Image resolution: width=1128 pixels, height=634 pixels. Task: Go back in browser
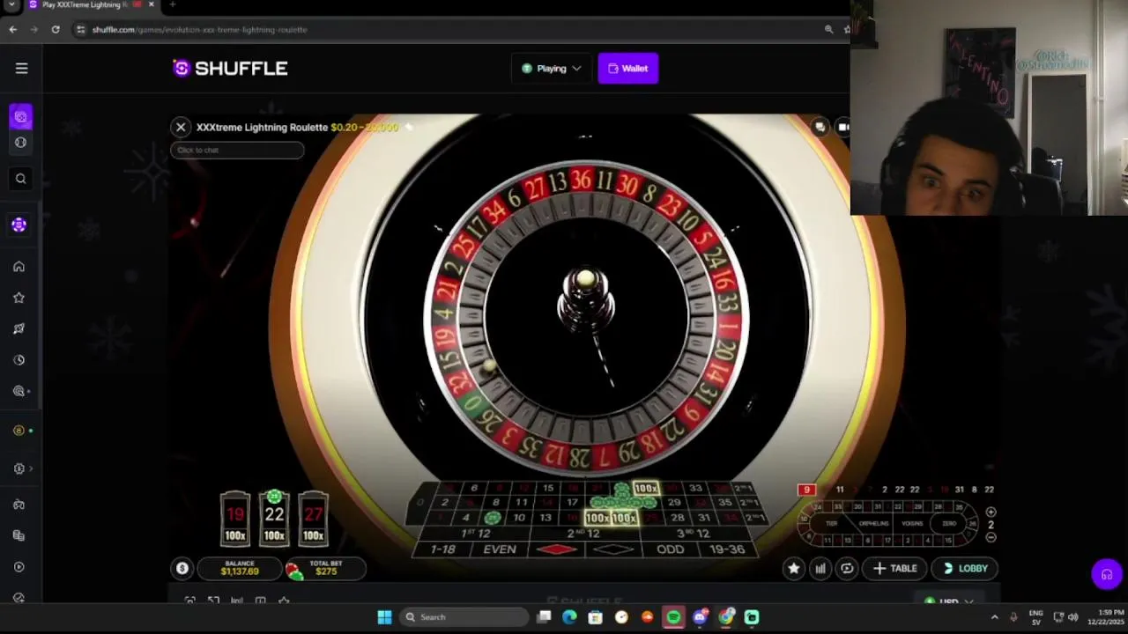pos(13,29)
